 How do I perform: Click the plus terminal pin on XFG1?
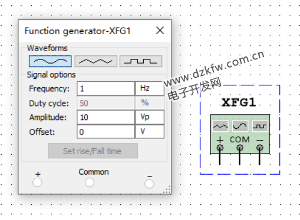pos(220,148)
